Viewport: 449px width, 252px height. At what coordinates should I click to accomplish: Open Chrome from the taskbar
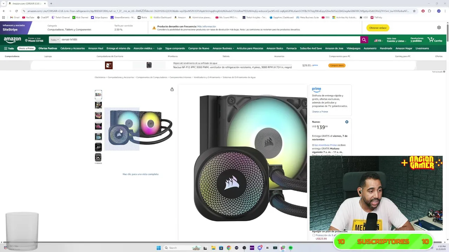tap(229, 248)
